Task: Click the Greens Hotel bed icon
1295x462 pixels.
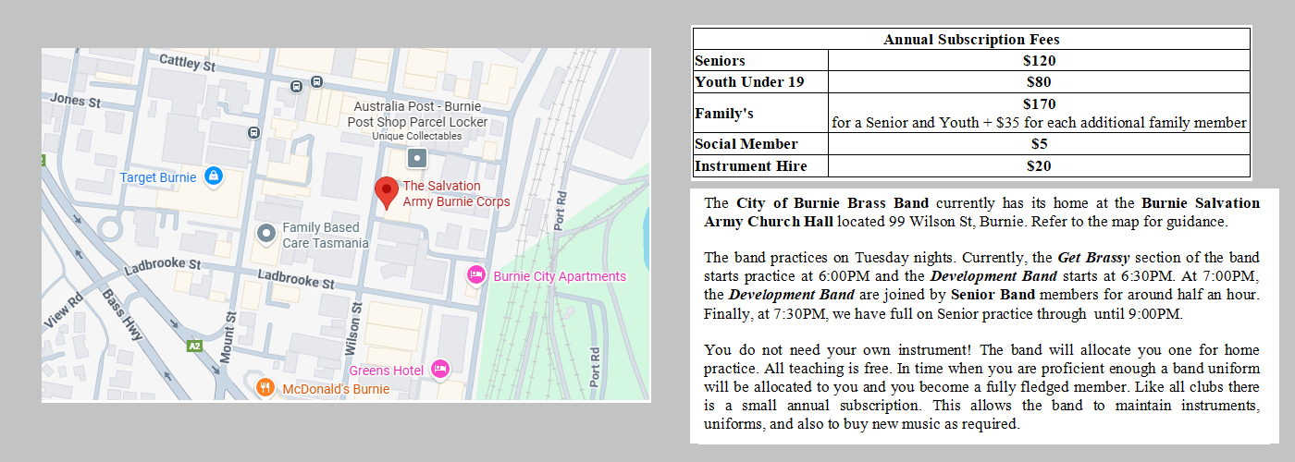Action: coord(440,370)
